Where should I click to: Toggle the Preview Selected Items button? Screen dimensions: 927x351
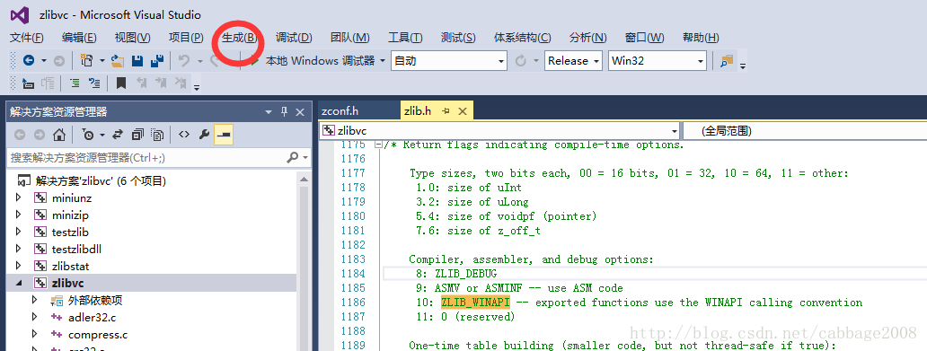tap(224, 135)
